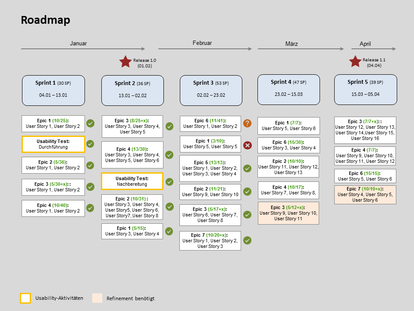This screenshot has height=311, width=414.
Task: Click the red X icon by Epic 1 (3/10)
Action: pyautogui.click(x=248, y=145)
